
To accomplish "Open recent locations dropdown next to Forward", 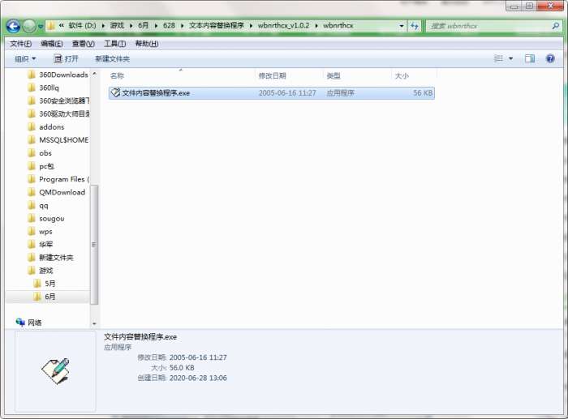I will coord(41,26).
